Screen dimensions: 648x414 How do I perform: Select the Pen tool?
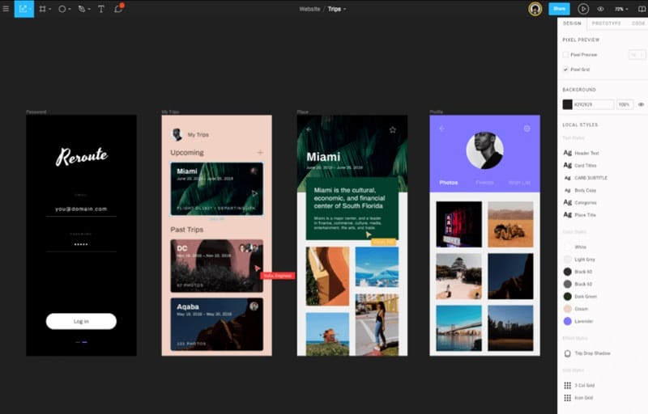[82, 9]
